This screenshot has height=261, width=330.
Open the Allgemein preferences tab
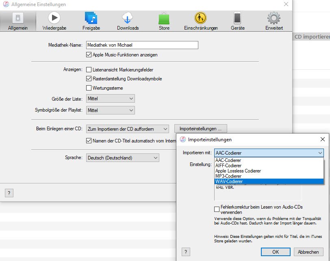(x=18, y=21)
